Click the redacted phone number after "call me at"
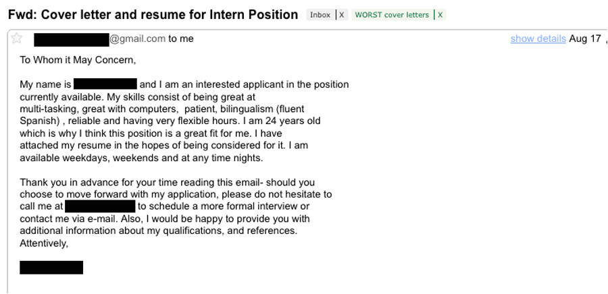 (100, 206)
